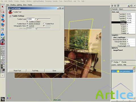Click the Tool Help button
Viewport: 136px width, 102px height.
point(36,71)
